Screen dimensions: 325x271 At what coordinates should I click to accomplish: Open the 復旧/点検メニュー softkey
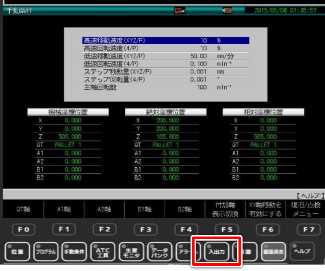(306, 210)
